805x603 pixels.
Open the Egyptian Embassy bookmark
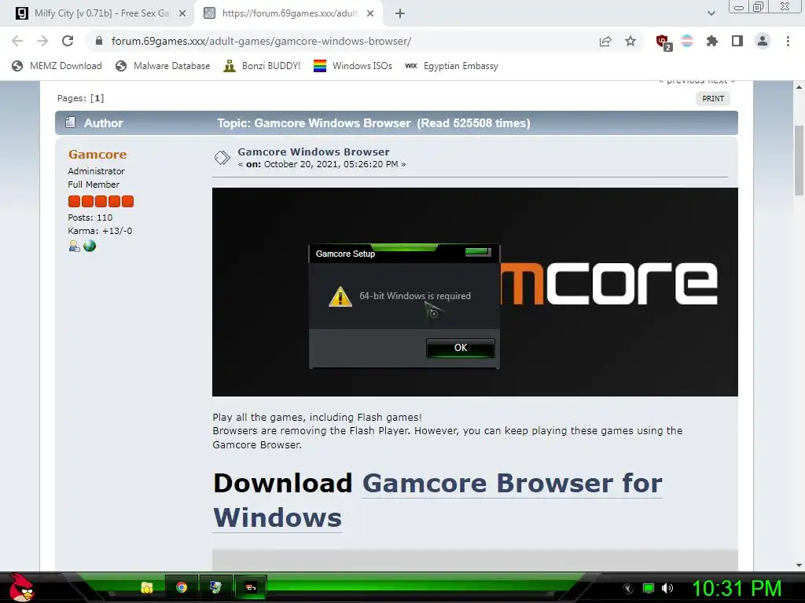point(452,66)
